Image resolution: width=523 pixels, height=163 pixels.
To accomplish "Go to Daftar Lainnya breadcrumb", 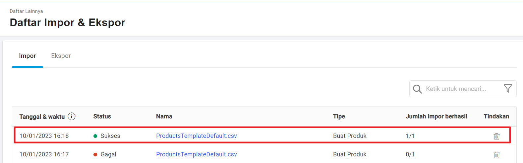I will point(26,11).
